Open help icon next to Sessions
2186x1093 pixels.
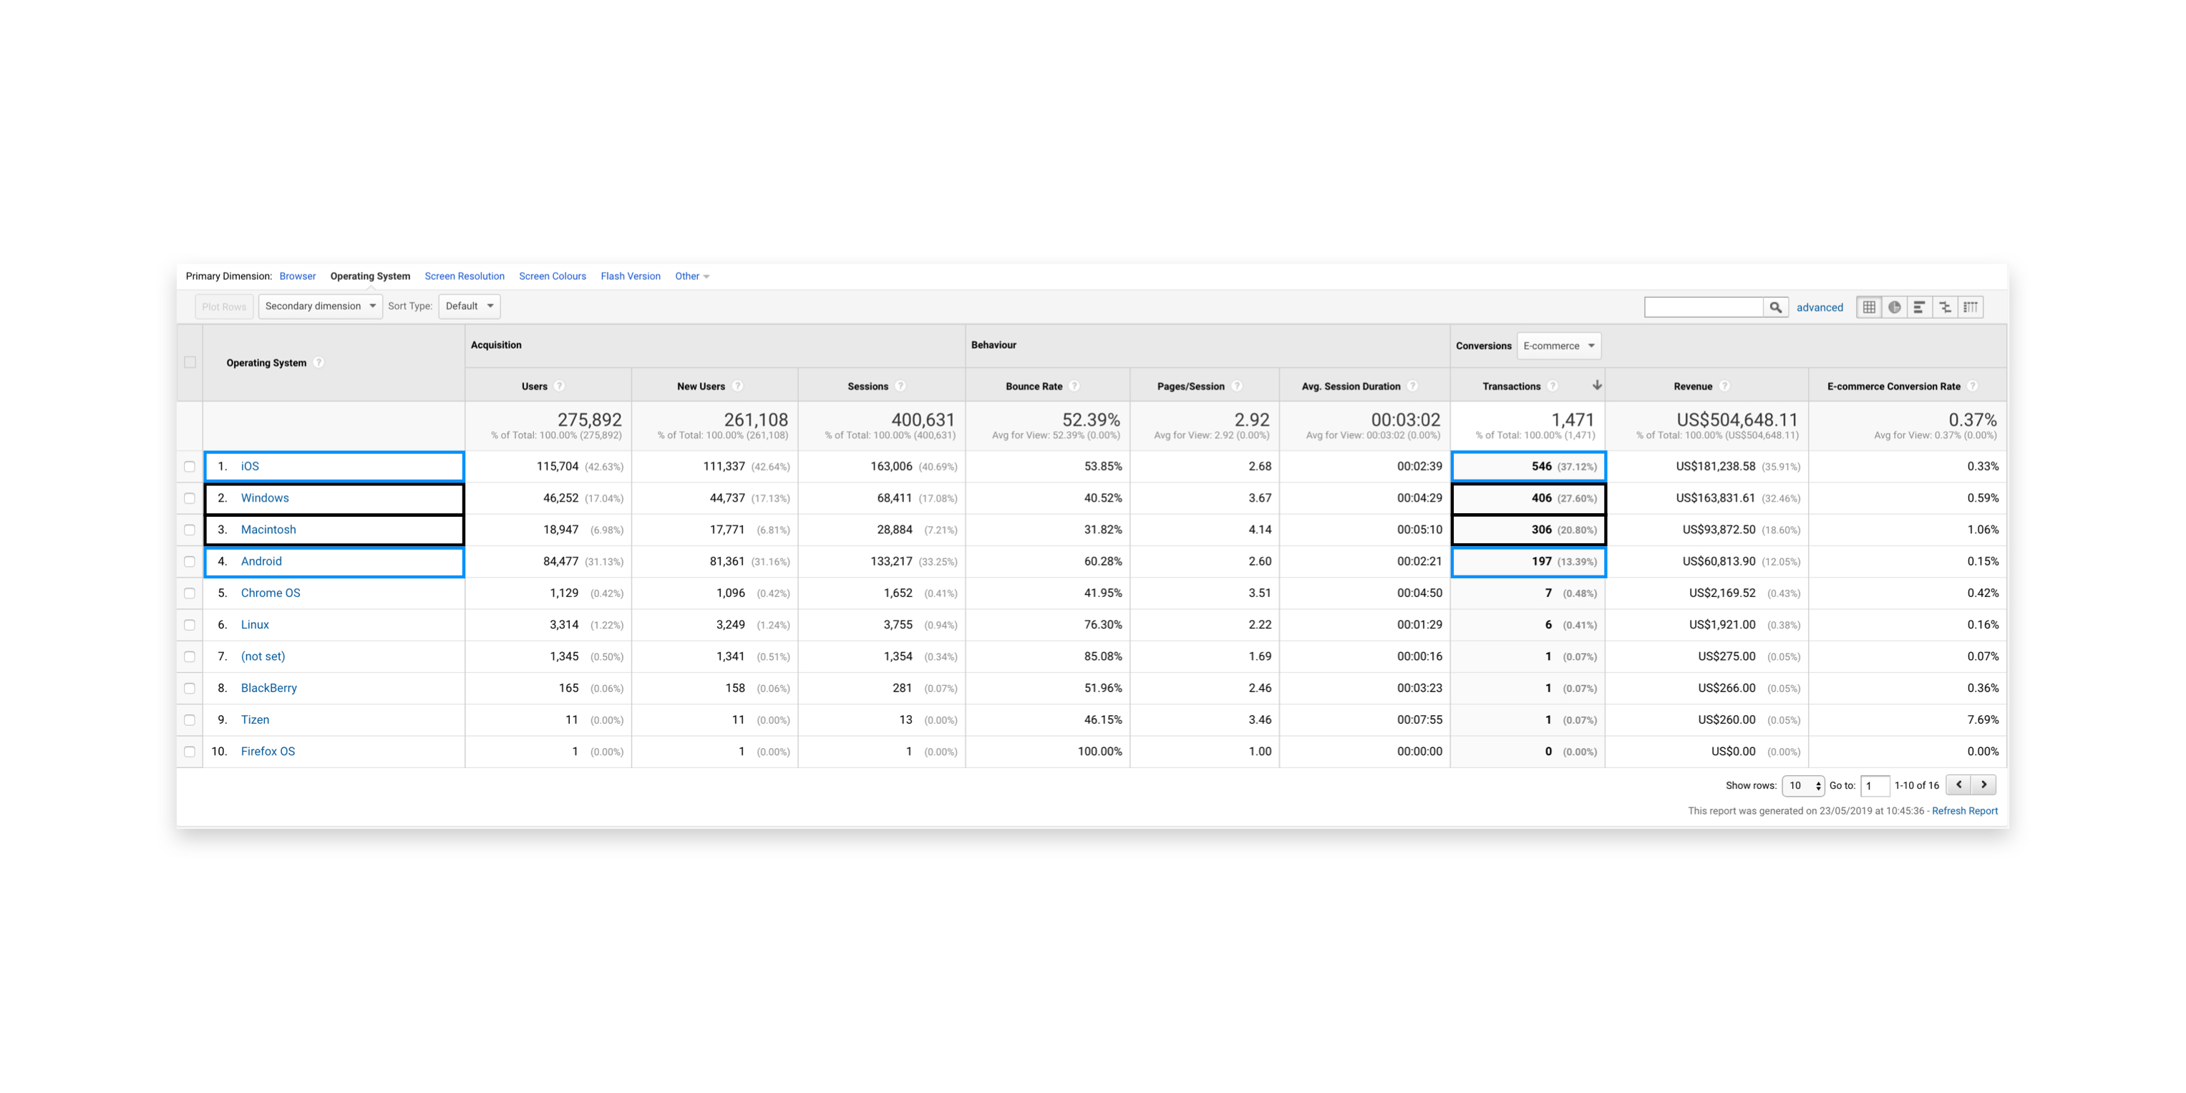(900, 386)
